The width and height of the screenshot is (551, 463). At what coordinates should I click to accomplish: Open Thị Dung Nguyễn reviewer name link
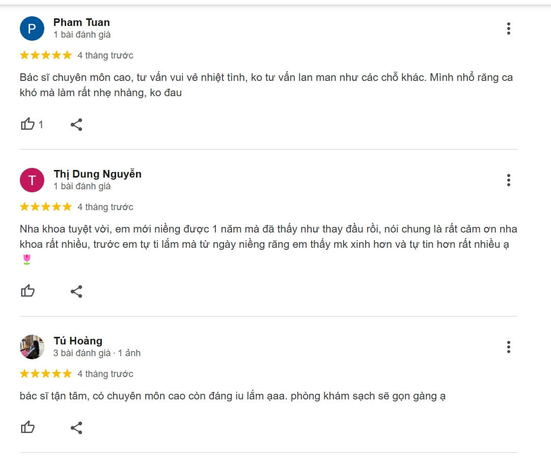(97, 174)
